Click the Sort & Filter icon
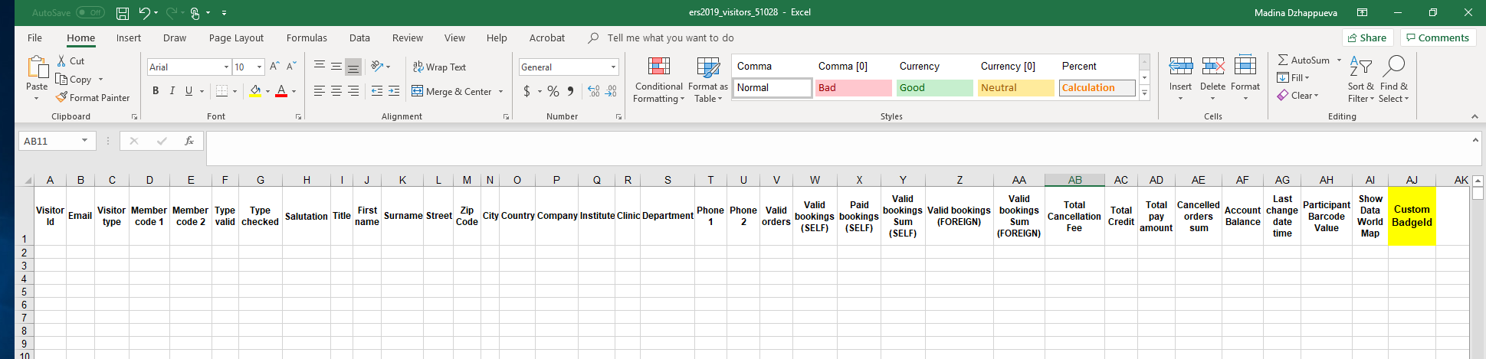This screenshot has width=1486, height=359. 1360,67
